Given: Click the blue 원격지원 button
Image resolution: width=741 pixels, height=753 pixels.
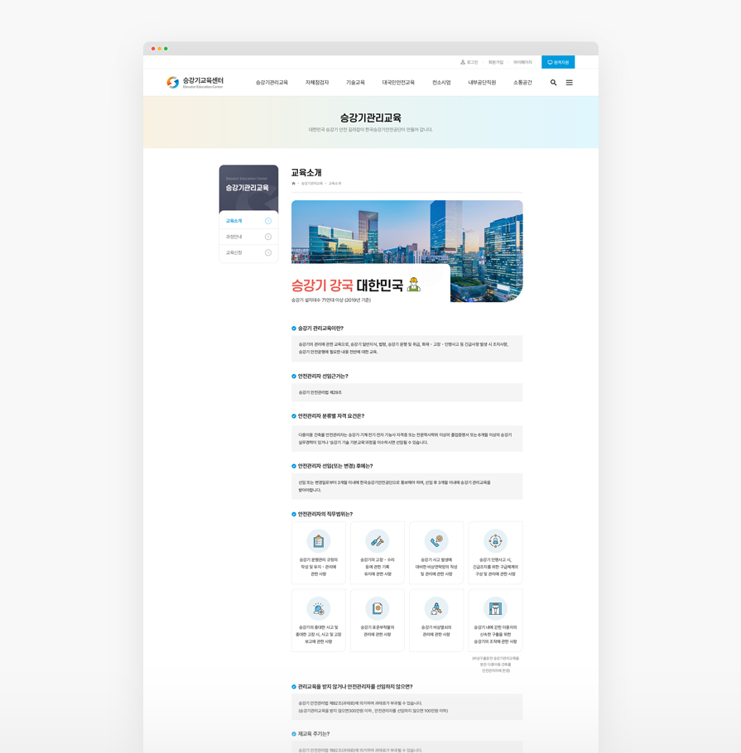Looking at the screenshot, I should 558,62.
